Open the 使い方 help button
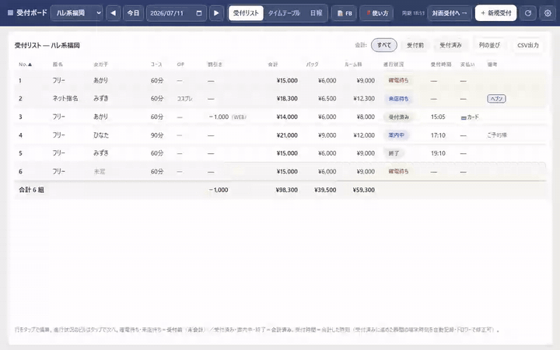The image size is (560, 350). click(x=376, y=13)
